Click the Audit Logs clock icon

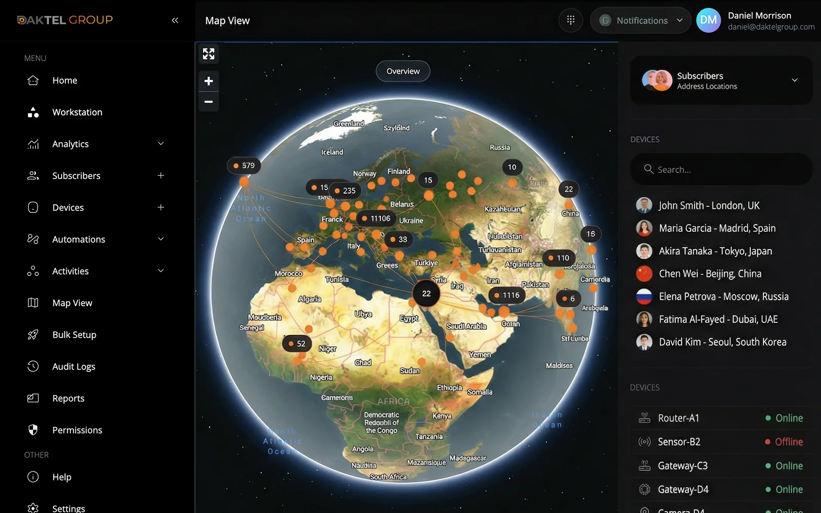33,366
